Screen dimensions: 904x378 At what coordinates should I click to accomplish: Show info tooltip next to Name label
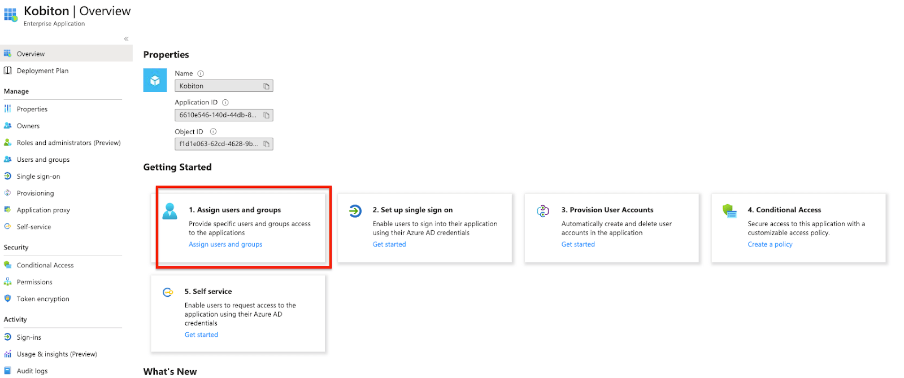(x=201, y=73)
